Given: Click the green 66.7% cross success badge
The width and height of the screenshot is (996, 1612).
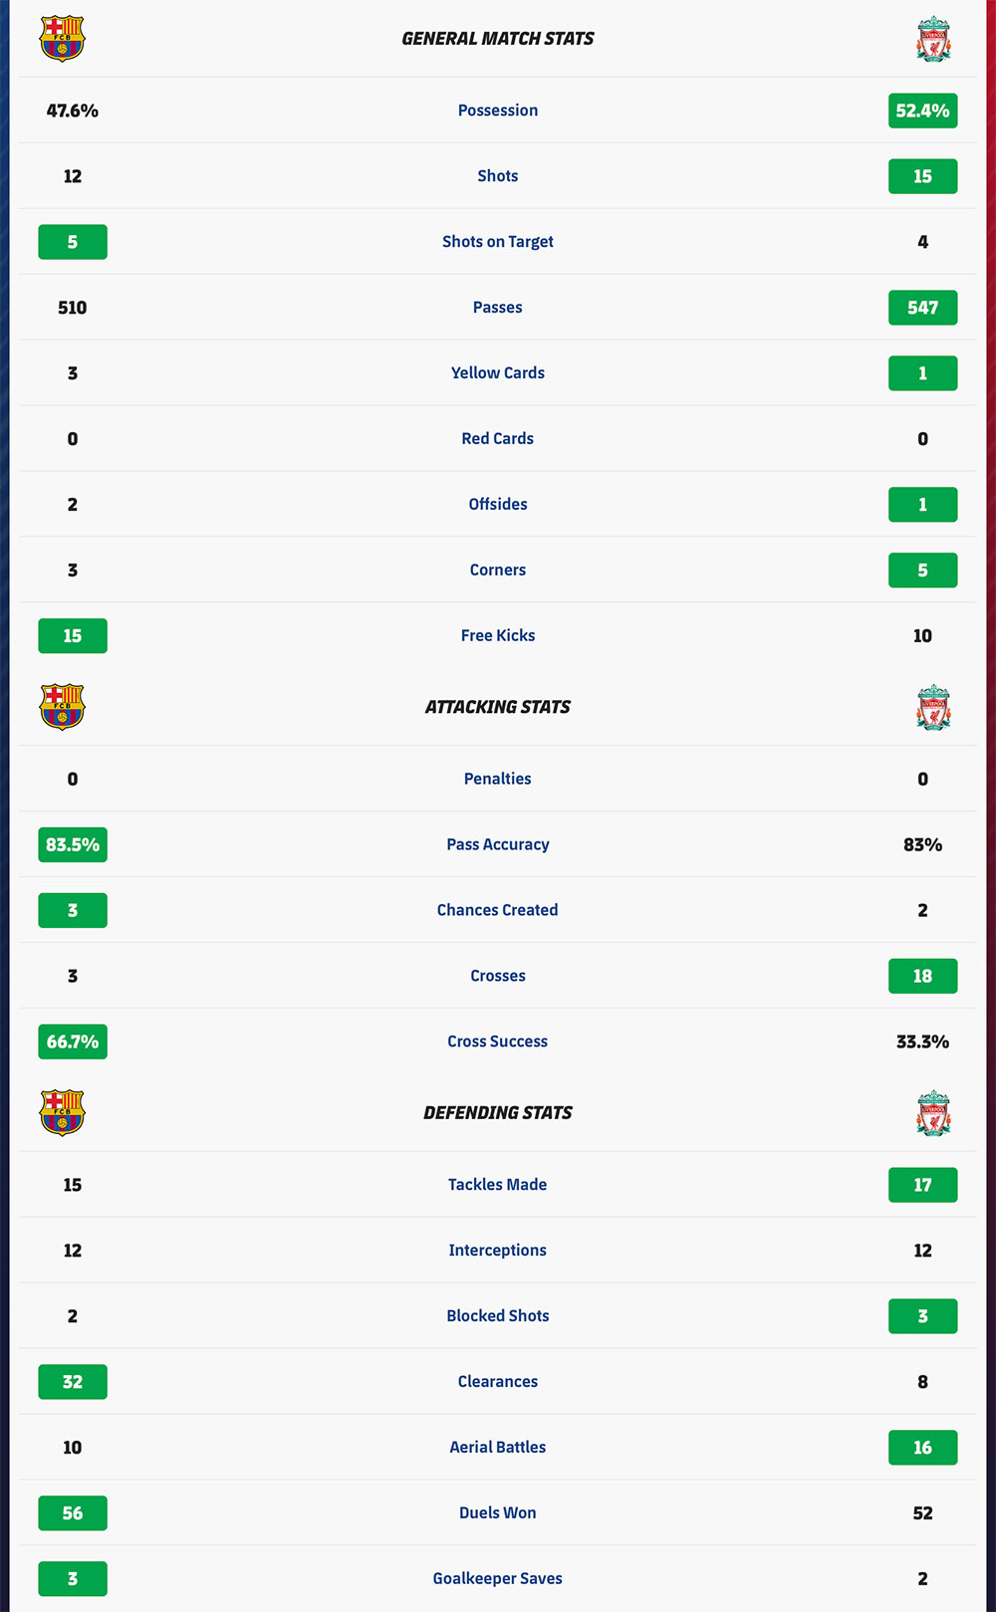Looking at the screenshot, I should point(73,1042).
